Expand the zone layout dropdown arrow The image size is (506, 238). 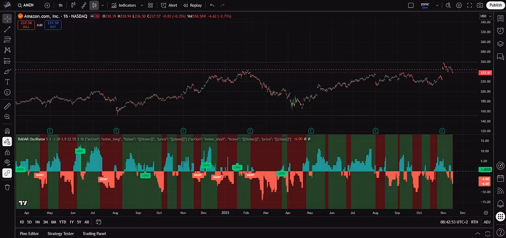click(x=437, y=5)
